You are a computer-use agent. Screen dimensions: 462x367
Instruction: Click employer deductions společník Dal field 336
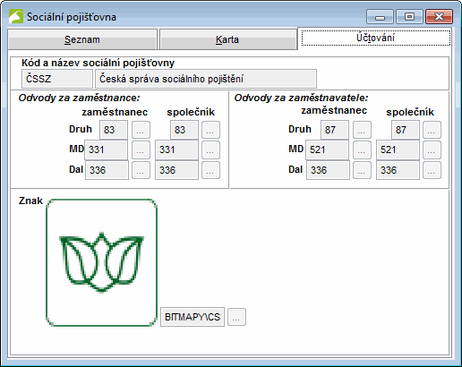398,170
